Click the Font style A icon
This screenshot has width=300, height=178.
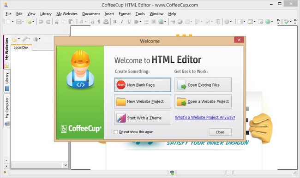[x=81, y=21]
